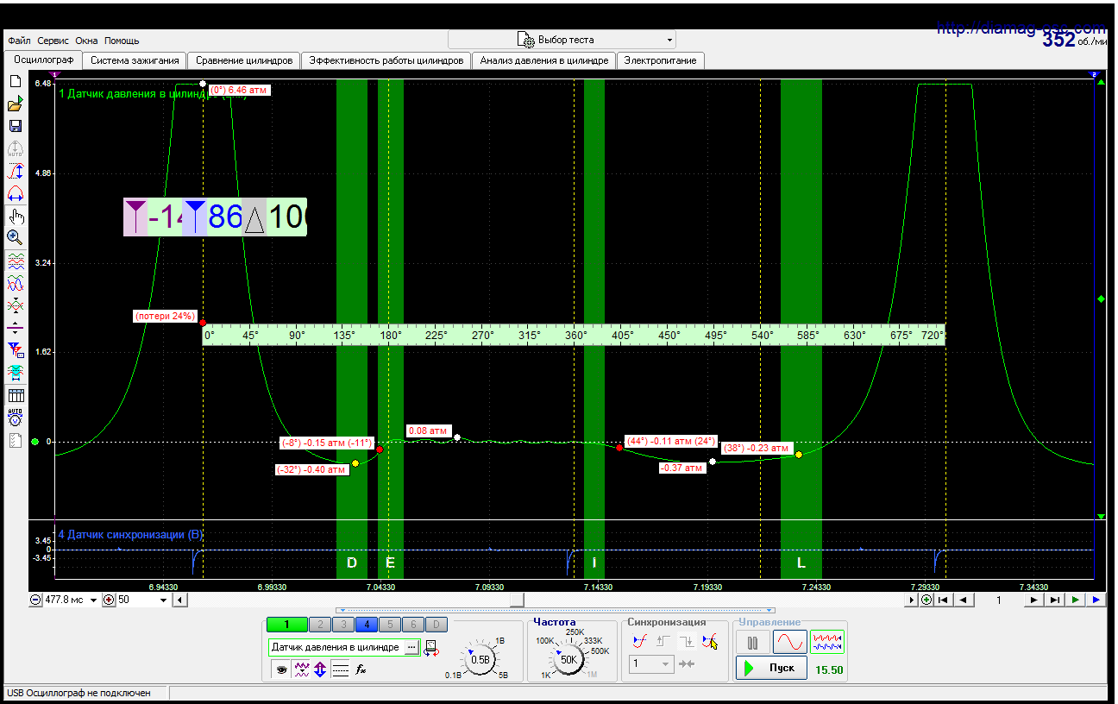
Task: Toggle channel visibility eye icon
Action: click(x=280, y=669)
